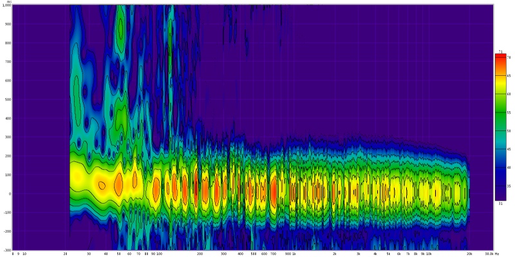Click the 73 maximum value above the color scale
This screenshot has width=515, height=257.
tap(500, 51)
